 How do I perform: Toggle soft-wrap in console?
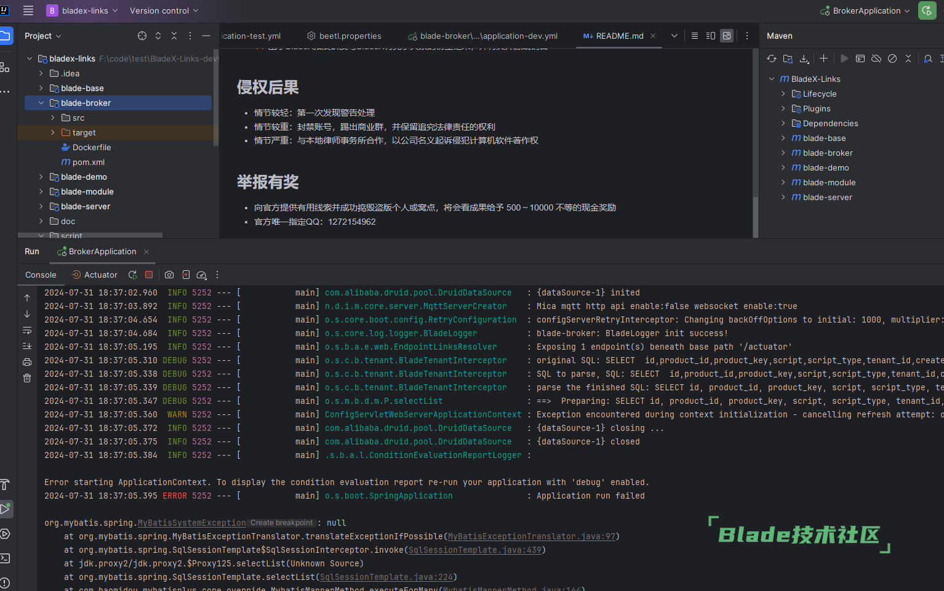coord(27,330)
